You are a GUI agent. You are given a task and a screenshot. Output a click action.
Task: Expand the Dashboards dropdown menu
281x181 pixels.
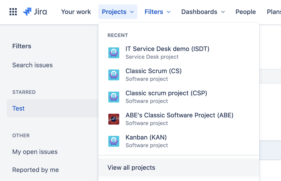[203, 12]
